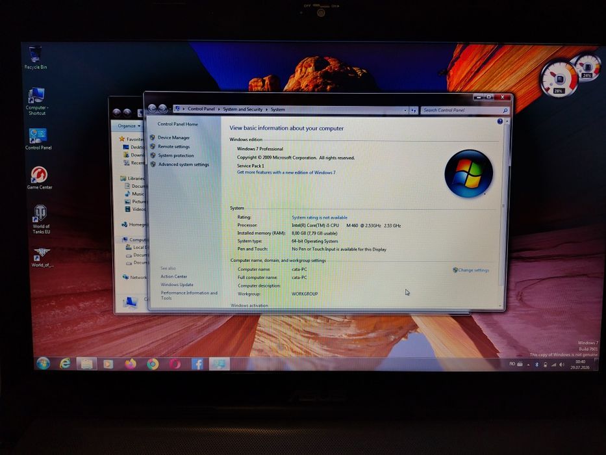This screenshot has width=606, height=455.
Task: Launch Opera from the taskbar
Action: 175,364
